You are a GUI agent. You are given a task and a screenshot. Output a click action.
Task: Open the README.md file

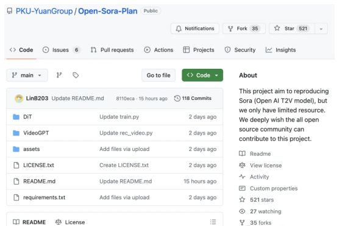[x=39, y=182]
